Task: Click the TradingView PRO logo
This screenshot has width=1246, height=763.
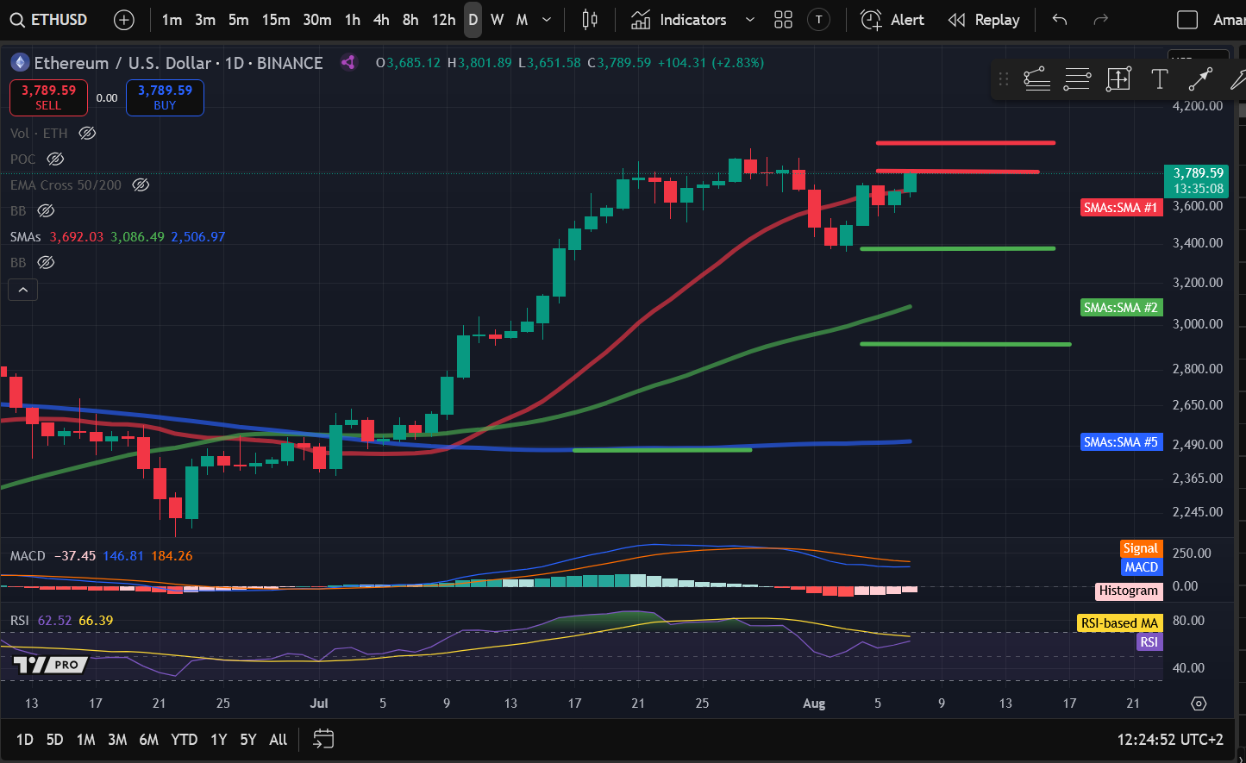Action: 50,665
